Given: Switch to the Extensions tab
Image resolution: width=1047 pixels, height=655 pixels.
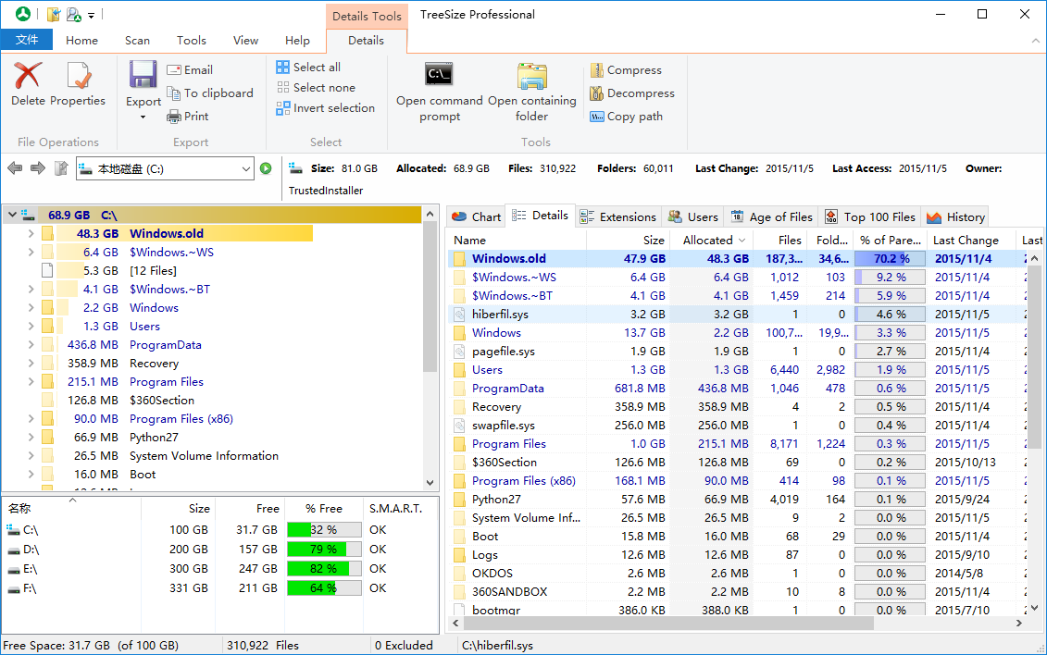Looking at the screenshot, I should tap(617, 216).
